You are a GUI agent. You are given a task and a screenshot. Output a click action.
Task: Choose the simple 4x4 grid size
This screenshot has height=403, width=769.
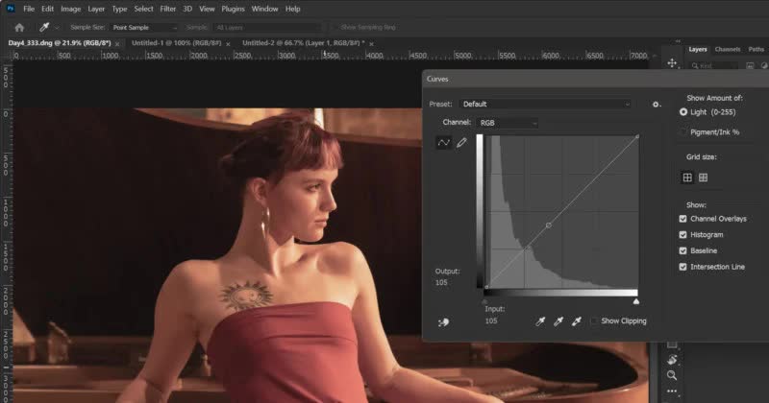coord(687,178)
